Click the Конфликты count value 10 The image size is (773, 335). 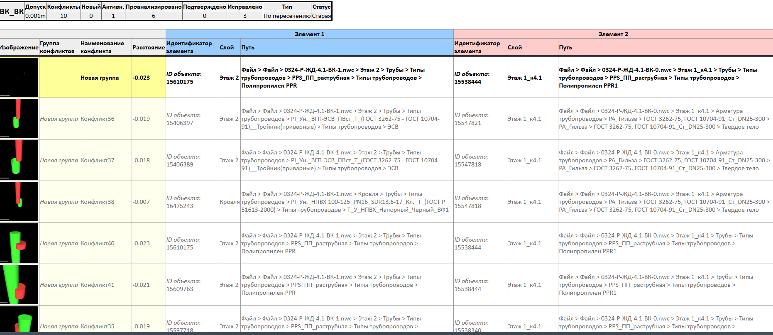[x=64, y=16]
